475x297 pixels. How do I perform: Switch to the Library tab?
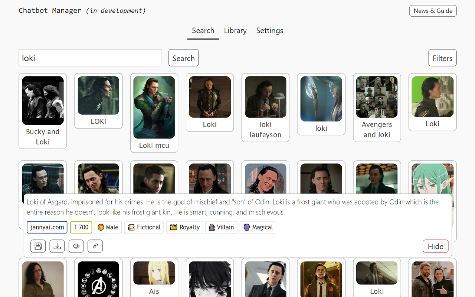pyautogui.click(x=235, y=31)
